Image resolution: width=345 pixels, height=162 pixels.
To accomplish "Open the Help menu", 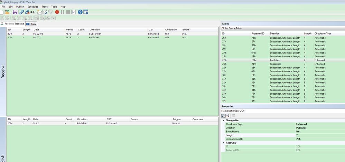I will [63, 7].
